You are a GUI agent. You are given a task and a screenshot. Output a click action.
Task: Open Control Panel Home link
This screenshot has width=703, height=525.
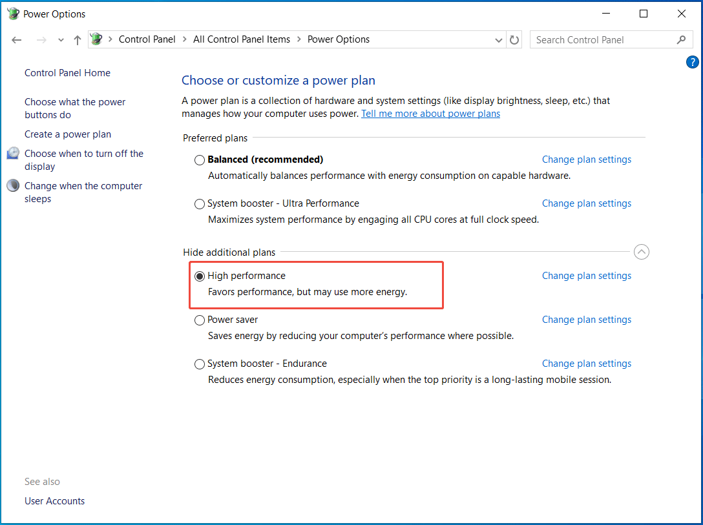tap(67, 72)
